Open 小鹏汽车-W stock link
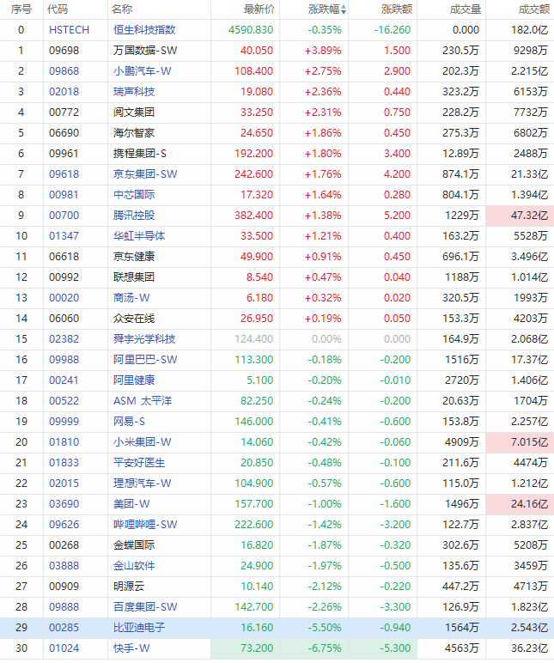 click(x=142, y=71)
